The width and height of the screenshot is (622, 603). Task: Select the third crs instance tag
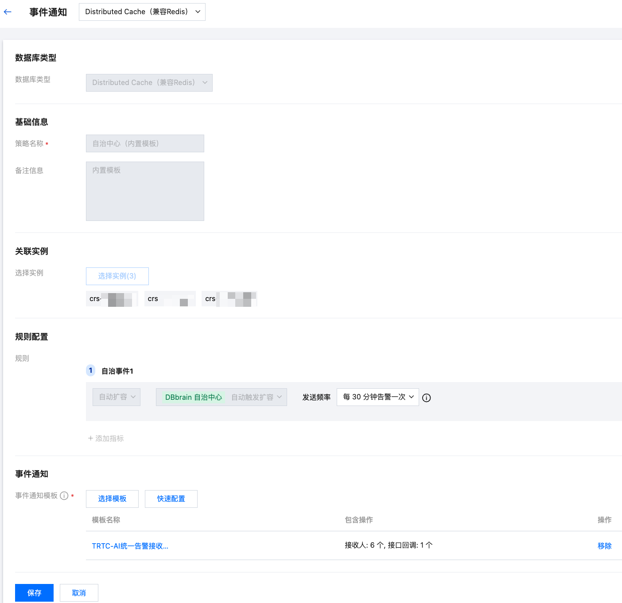pyautogui.click(x=229, y=299)
